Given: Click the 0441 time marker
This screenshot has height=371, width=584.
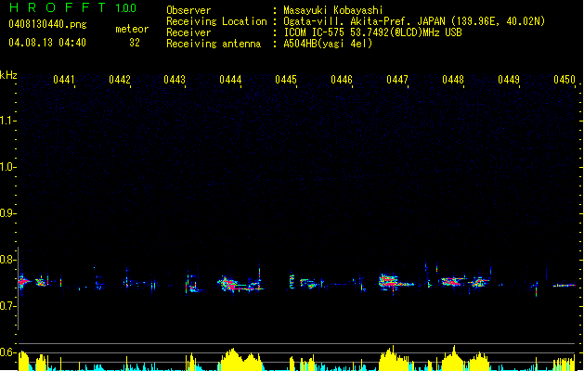Looking at the screenshot, I should 64,80.
